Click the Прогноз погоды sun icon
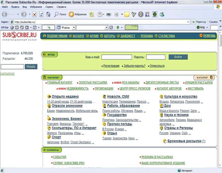The height and width of the screenshot is (173, 222). click(x=104, y=124)
